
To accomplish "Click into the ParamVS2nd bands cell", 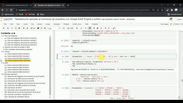I will click(x=123, y=57).
